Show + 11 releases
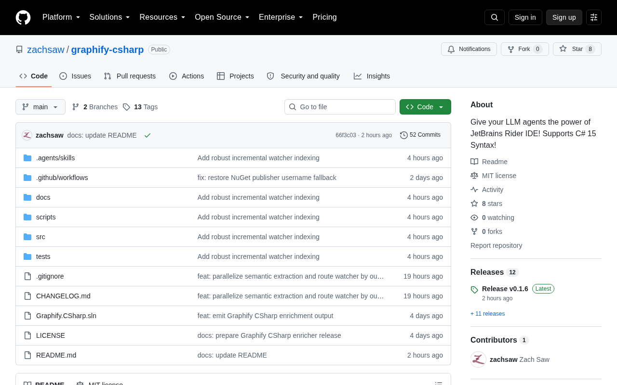617x385 pixels. pyautogui.click(x=488, y=314)
